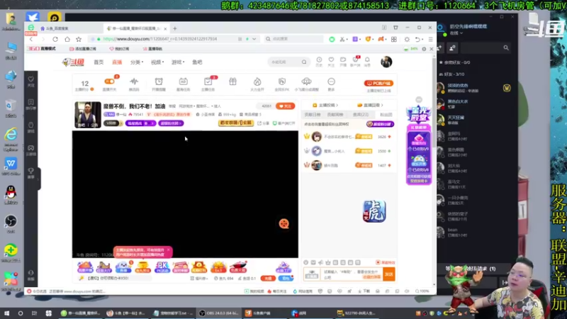This screenshot has height=319, width=567.
Task: Expand the 分类 dropdown menu
Action: tap(137, 62)
